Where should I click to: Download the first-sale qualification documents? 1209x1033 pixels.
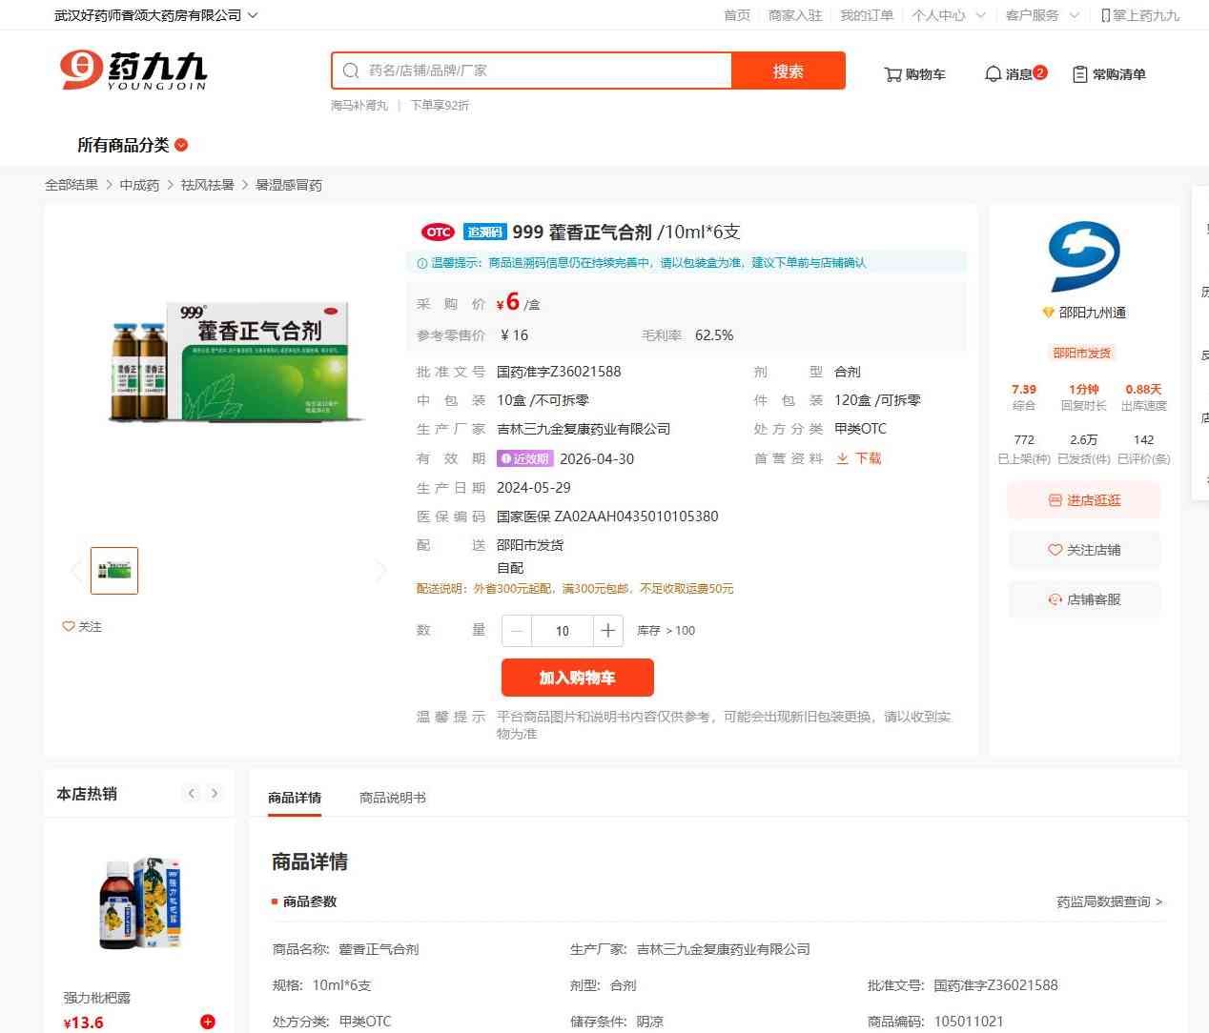click(858, 458)
